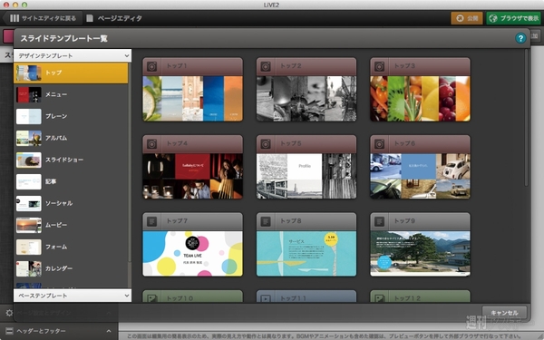Select the ムービー category
Viewport: 544px width, 340px height.
(71, 225)
